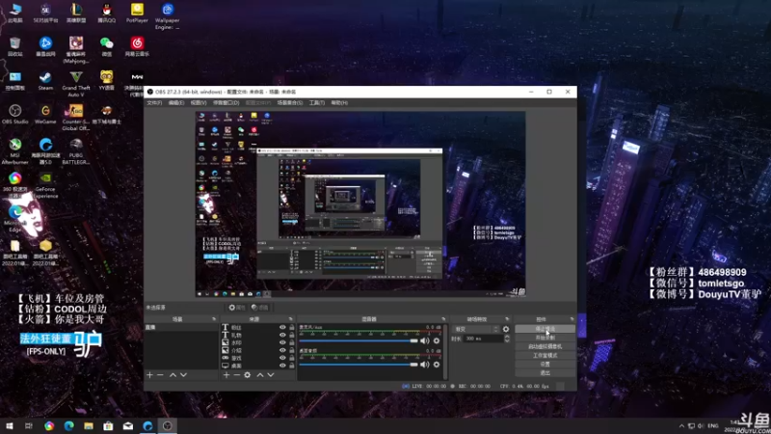
Task: Toggle the lock on the 游戏 source
Action: click(292, 358)
